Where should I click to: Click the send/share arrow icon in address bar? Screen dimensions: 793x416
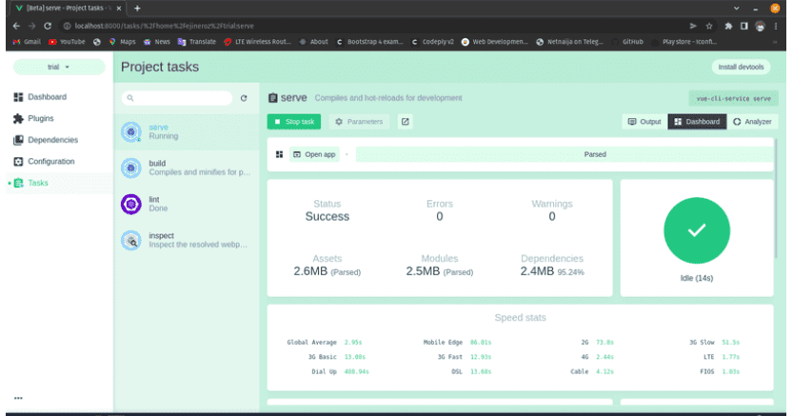(x=693, y=26)
